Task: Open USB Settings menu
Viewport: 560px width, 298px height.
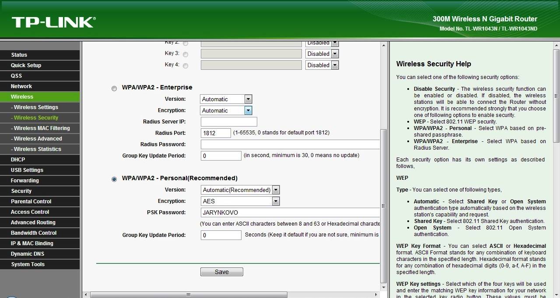Action: pyautogui.click(x=40, y=170)
